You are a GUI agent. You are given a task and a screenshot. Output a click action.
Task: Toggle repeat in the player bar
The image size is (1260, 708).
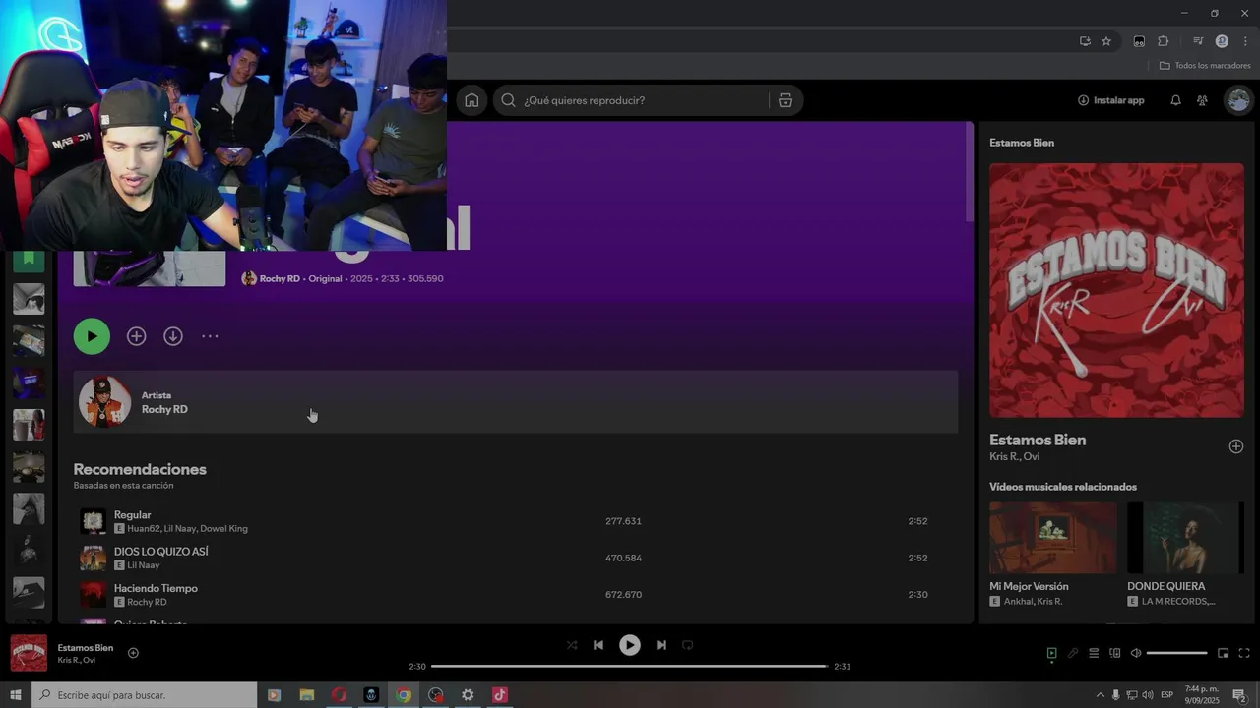point(688,645)
